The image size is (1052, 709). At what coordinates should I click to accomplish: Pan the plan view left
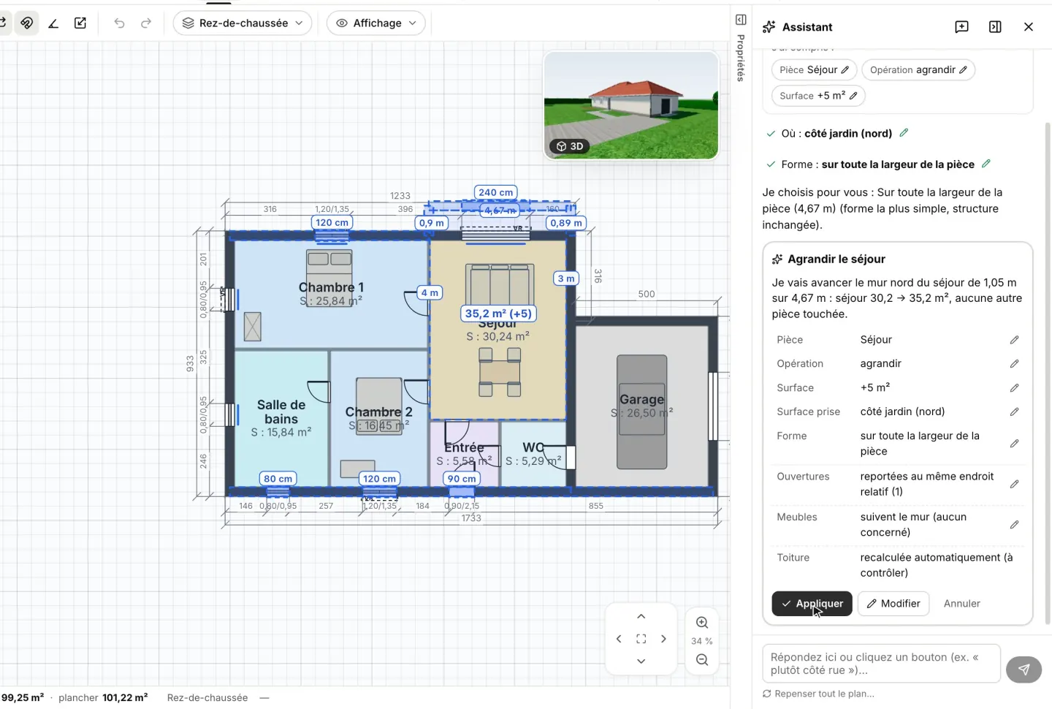619,639
